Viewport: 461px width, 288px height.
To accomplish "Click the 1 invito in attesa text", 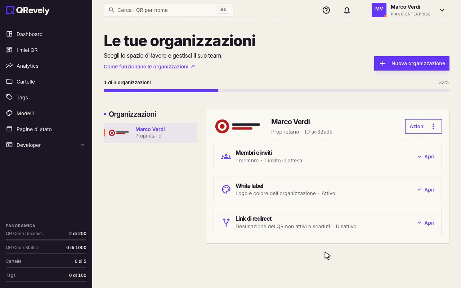I will (283, 161).
